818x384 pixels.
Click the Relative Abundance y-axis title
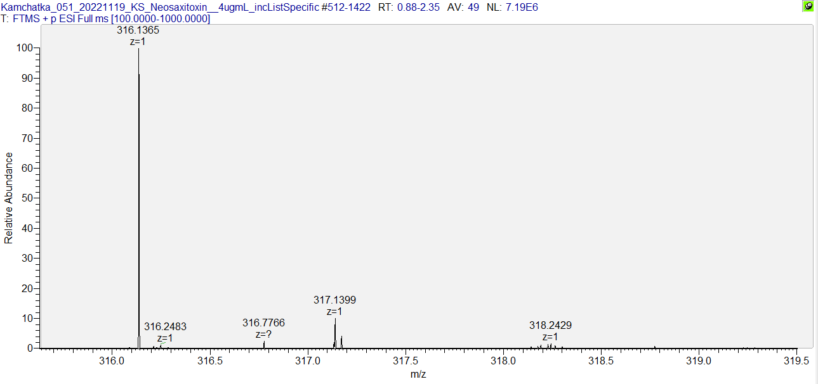coord(9,198)
